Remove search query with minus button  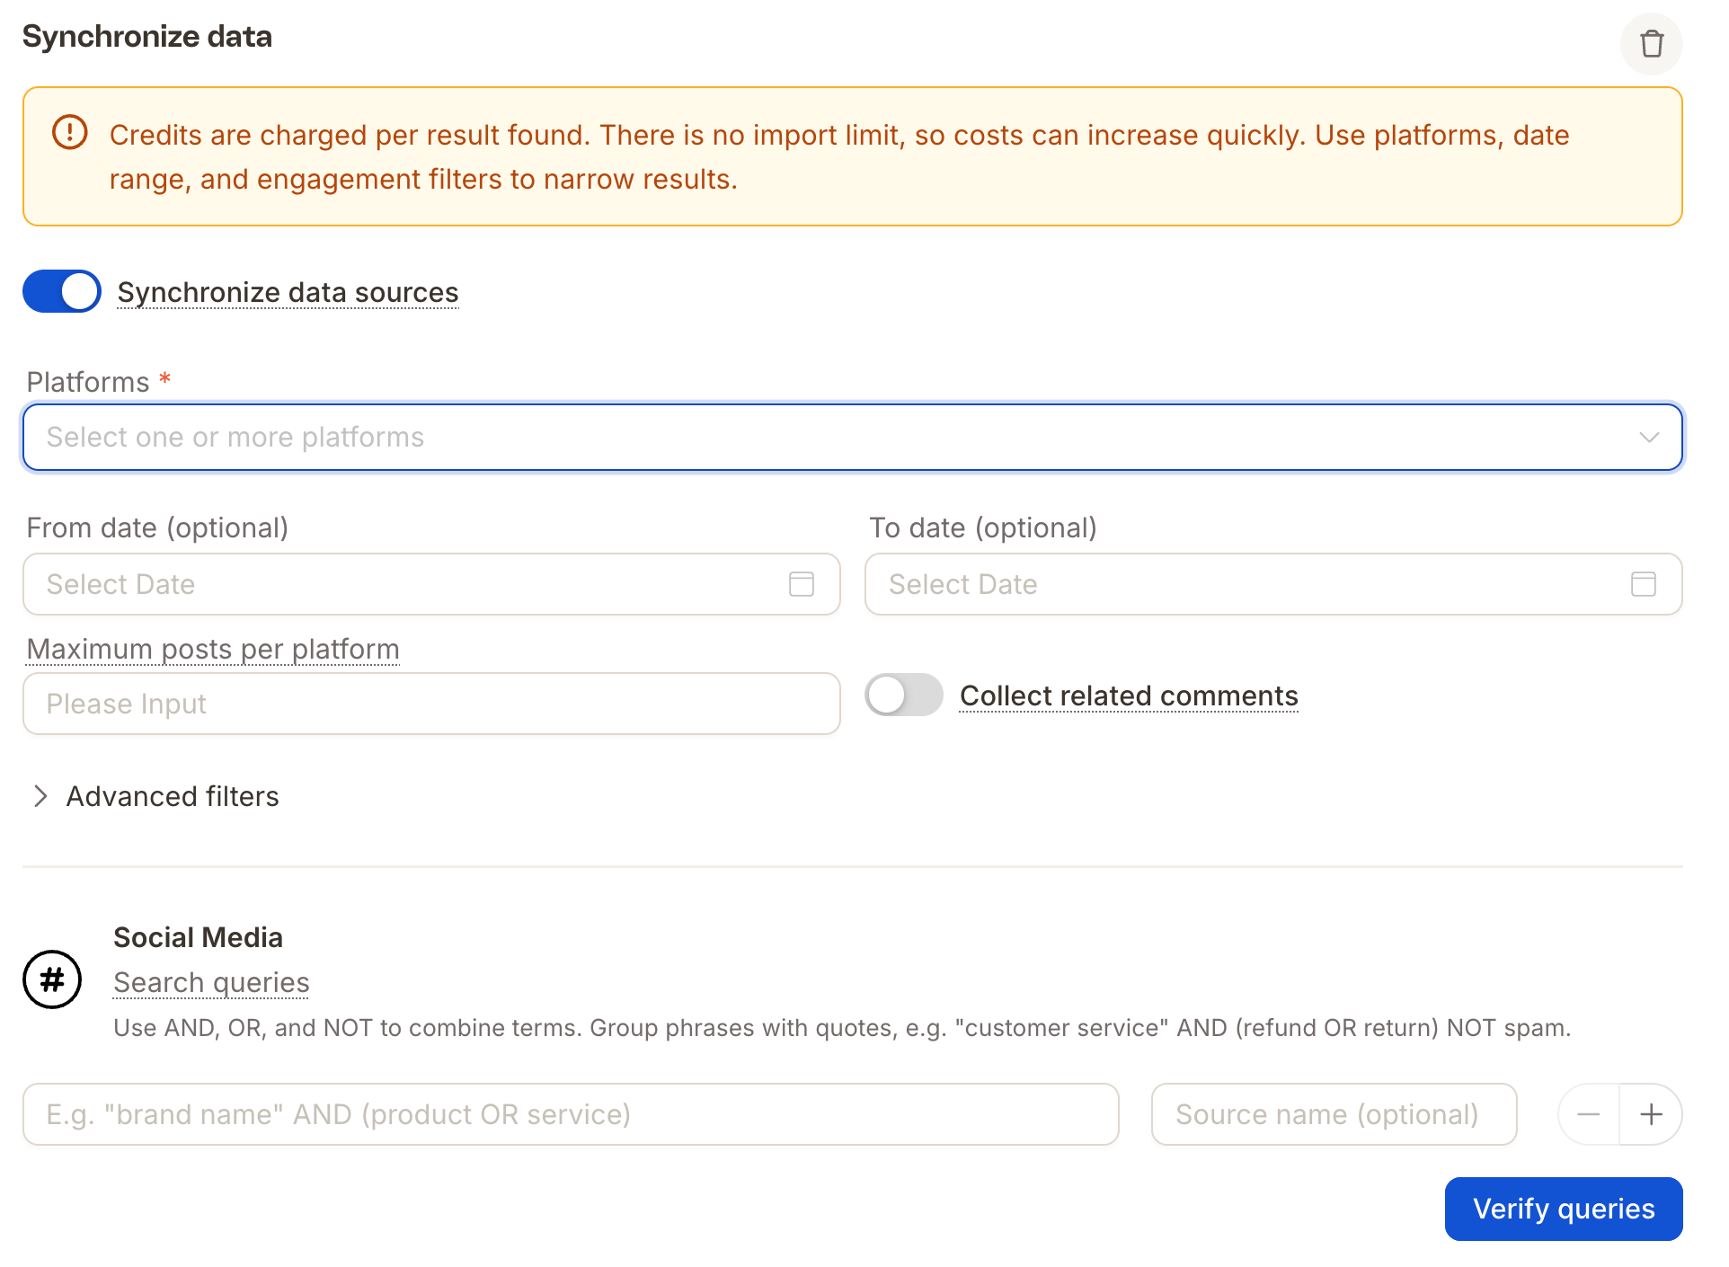click(1589, 1114)
